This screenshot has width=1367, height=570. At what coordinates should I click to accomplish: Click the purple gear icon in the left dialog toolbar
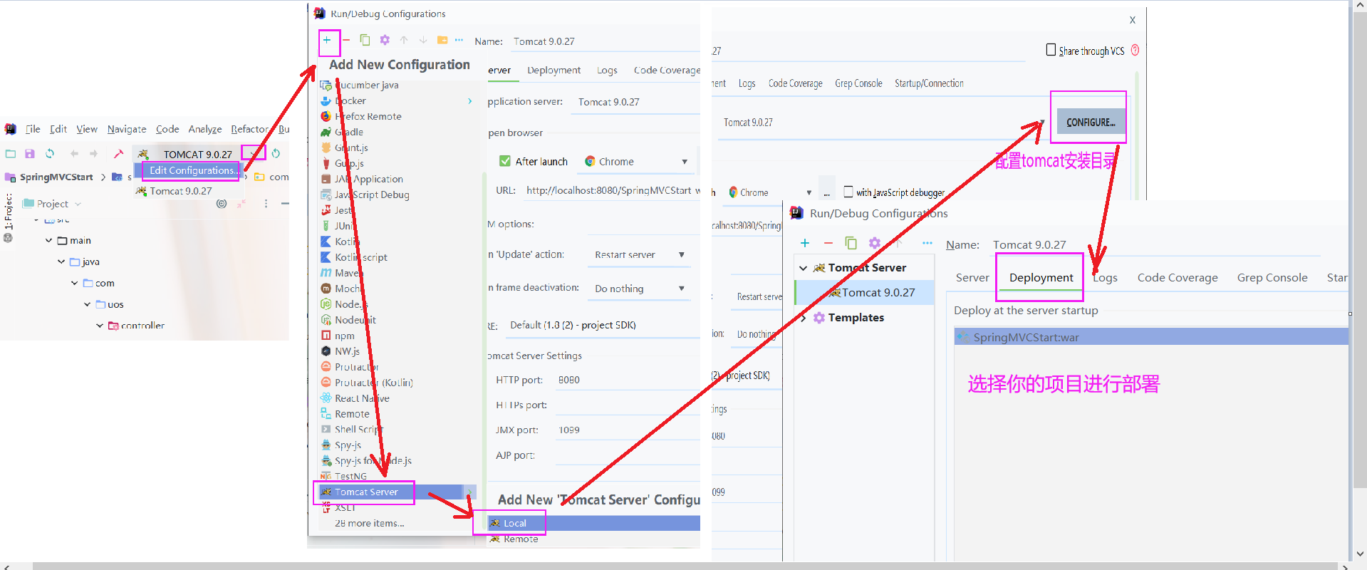[x=385, y=40]
